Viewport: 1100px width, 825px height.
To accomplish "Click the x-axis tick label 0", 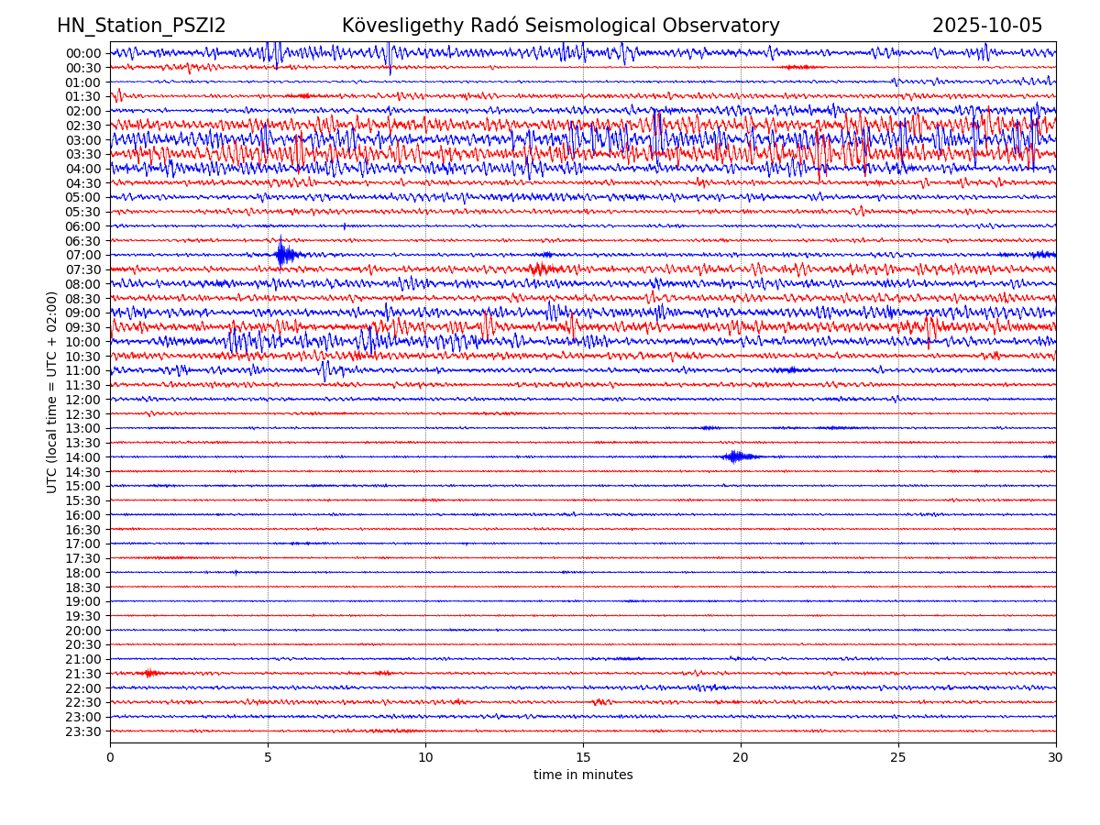I will point(110,758).
